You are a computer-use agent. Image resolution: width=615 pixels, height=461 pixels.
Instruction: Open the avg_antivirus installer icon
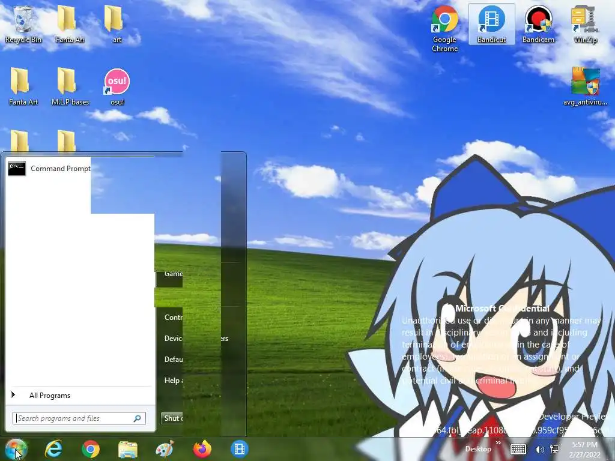coord(585,86)
